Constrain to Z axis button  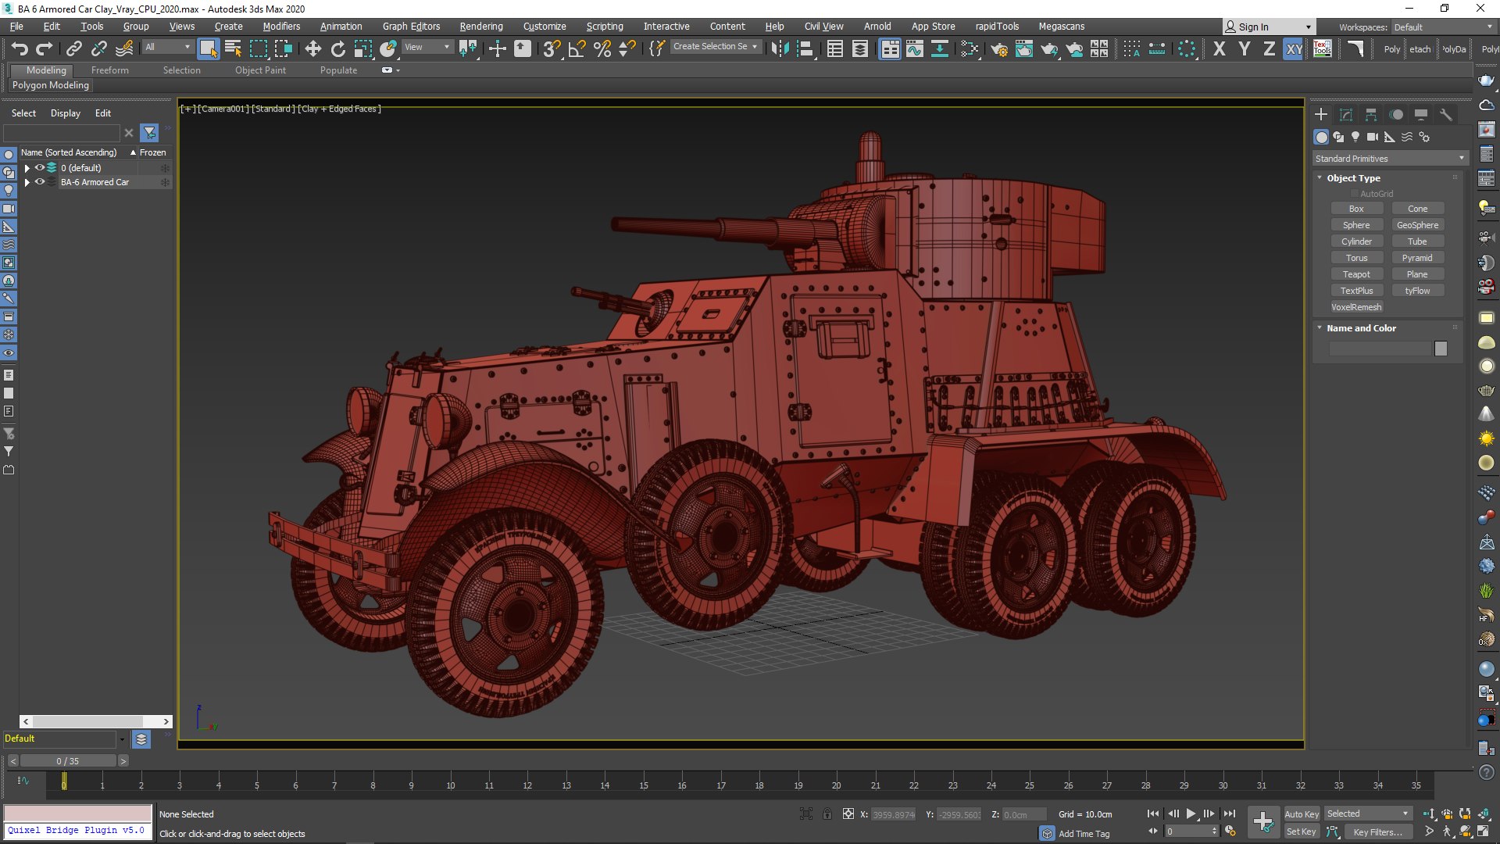[x=1270, y=49]
